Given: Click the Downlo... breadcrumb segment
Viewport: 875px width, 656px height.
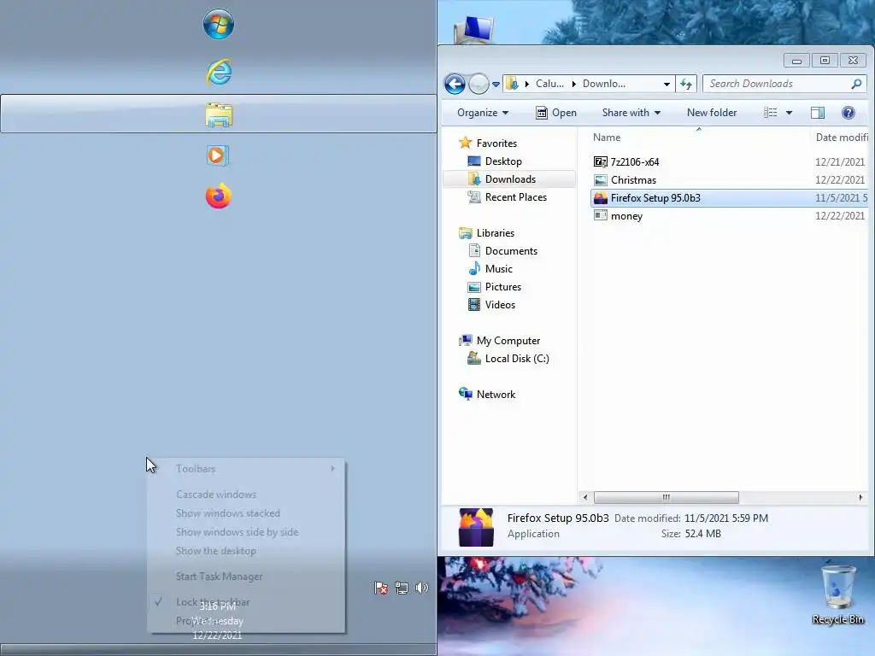Looking at the screenshot, I should click(604, 84).
